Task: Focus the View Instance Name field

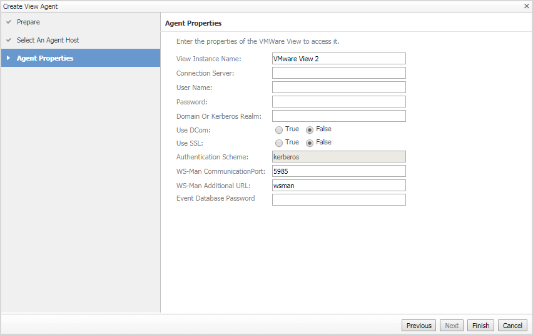Action: [x=338, y=59]
